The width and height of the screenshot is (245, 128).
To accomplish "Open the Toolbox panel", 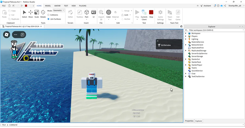I will point(80,14).
